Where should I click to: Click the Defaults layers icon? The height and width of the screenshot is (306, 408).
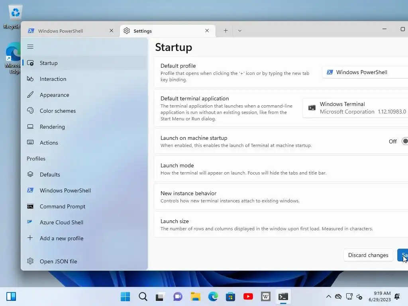(30, 175)
